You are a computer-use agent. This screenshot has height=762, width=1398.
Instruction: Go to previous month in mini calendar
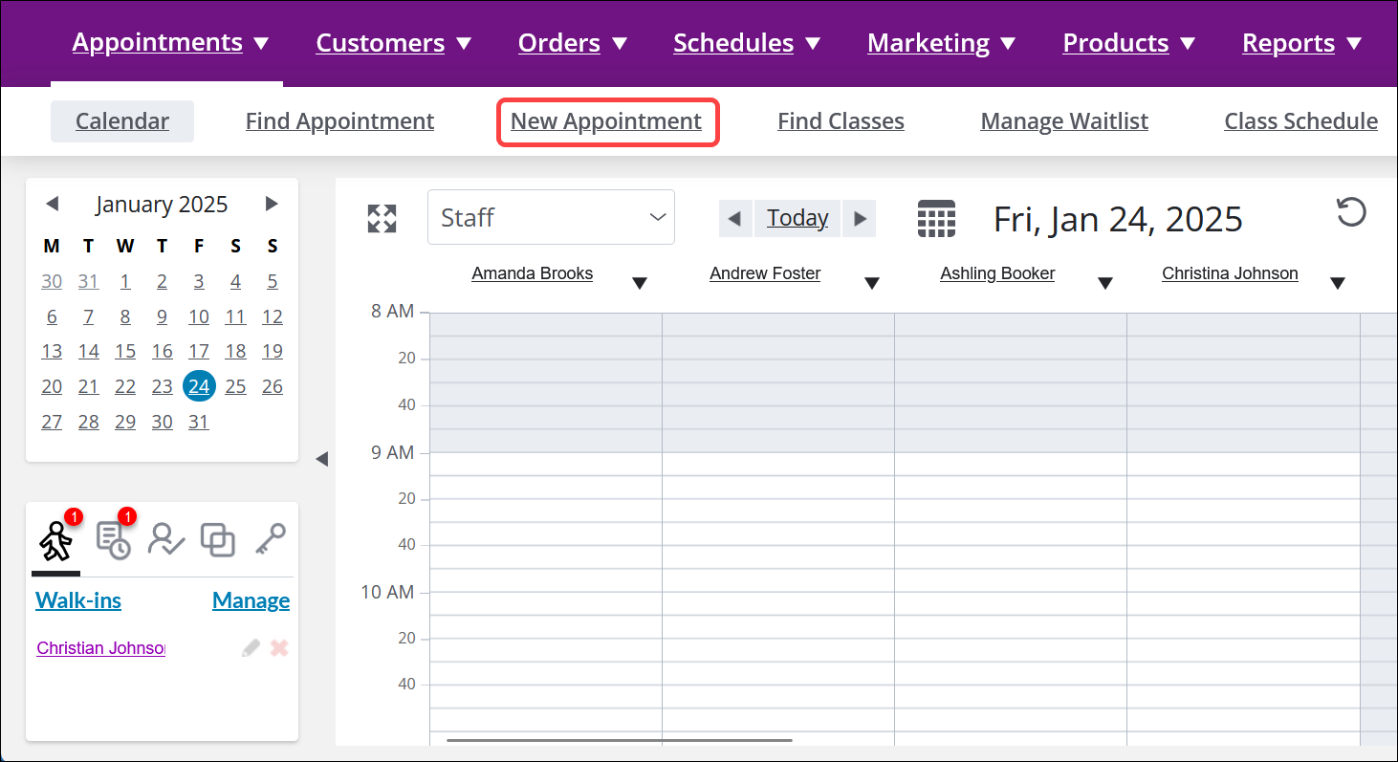[53, 204]
